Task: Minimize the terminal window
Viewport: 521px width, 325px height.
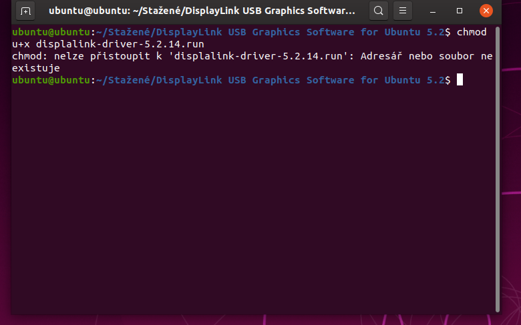Action: coord(433,11)
